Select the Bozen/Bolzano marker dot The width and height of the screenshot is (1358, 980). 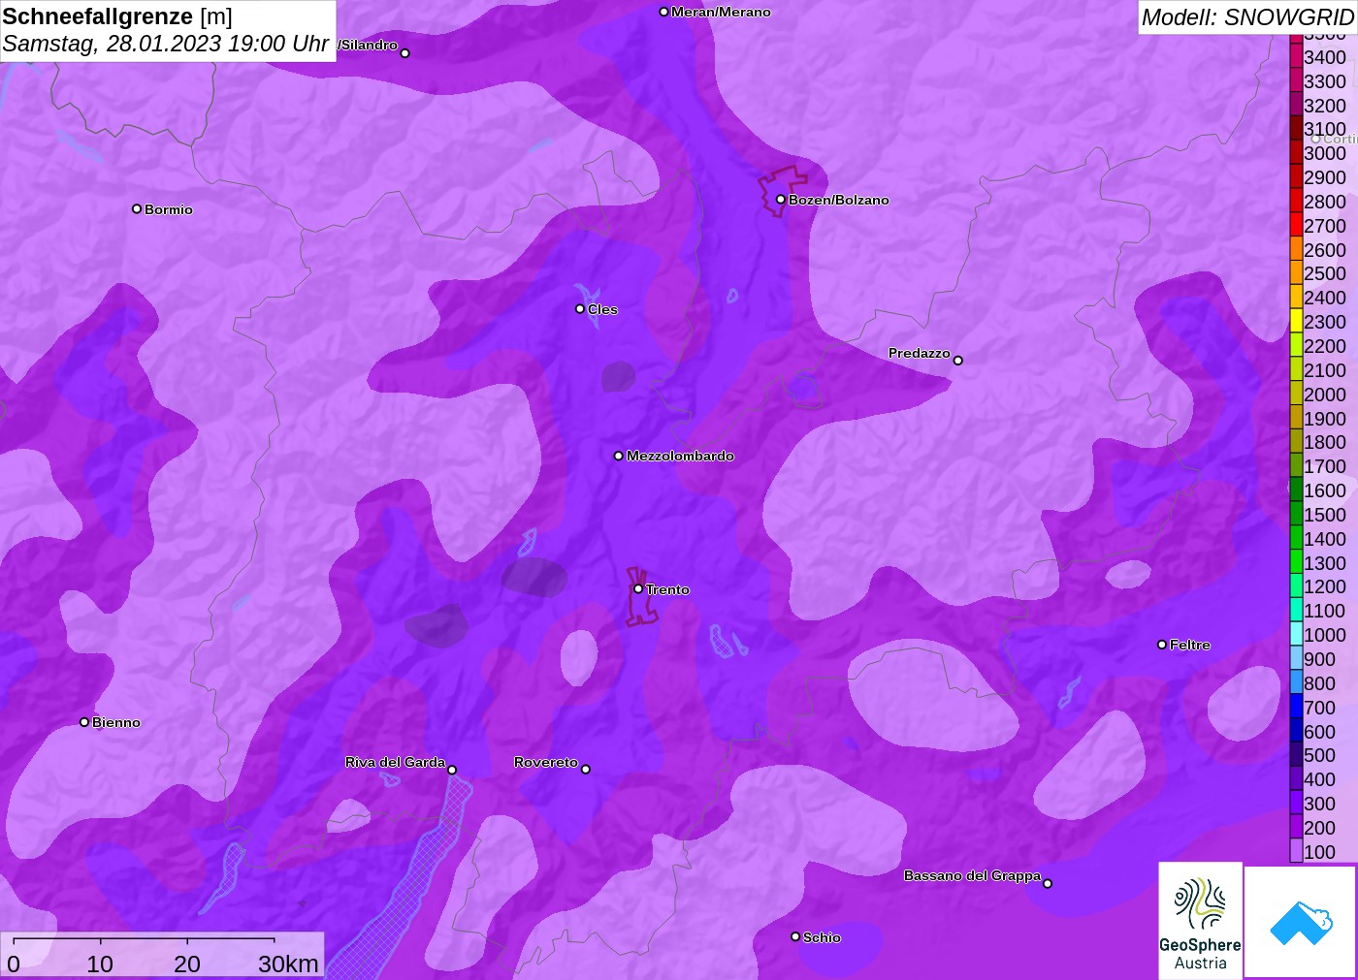point(780,200)
